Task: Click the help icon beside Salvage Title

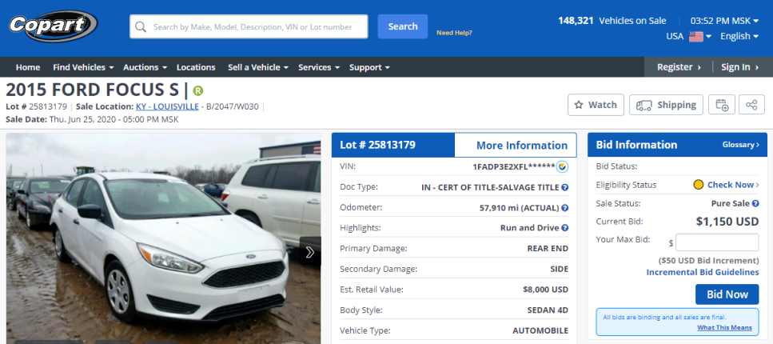Action: [x=564, y=187]
